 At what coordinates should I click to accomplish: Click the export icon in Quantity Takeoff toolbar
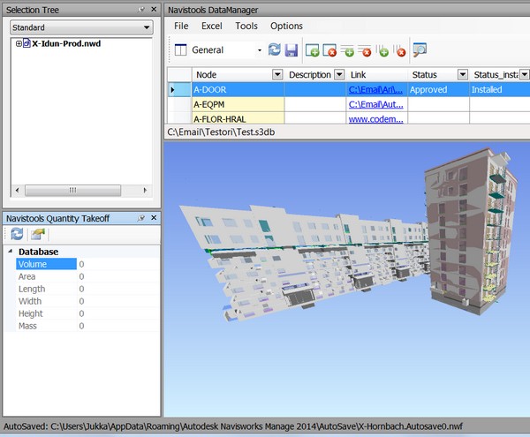[x=37, y=234]
